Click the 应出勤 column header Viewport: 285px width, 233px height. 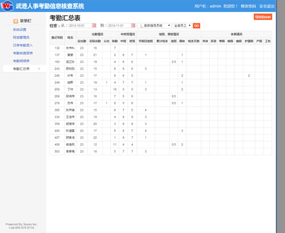82,41
